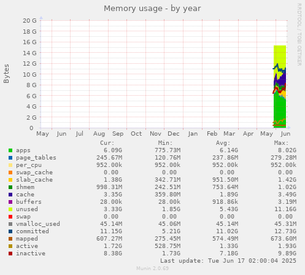
Task: Click the 'mapped' legend label
Action: [x=27, y=239]
